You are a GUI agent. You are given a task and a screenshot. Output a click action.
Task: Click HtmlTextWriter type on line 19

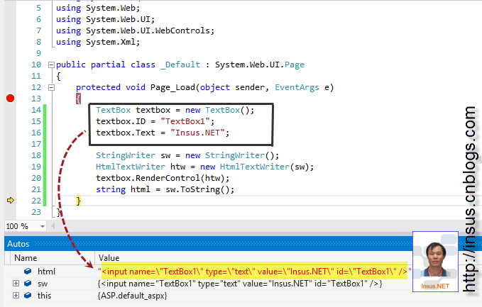(x=131, y=167)
